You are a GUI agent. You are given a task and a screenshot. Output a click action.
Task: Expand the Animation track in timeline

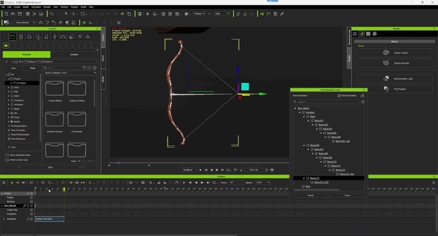4,219
